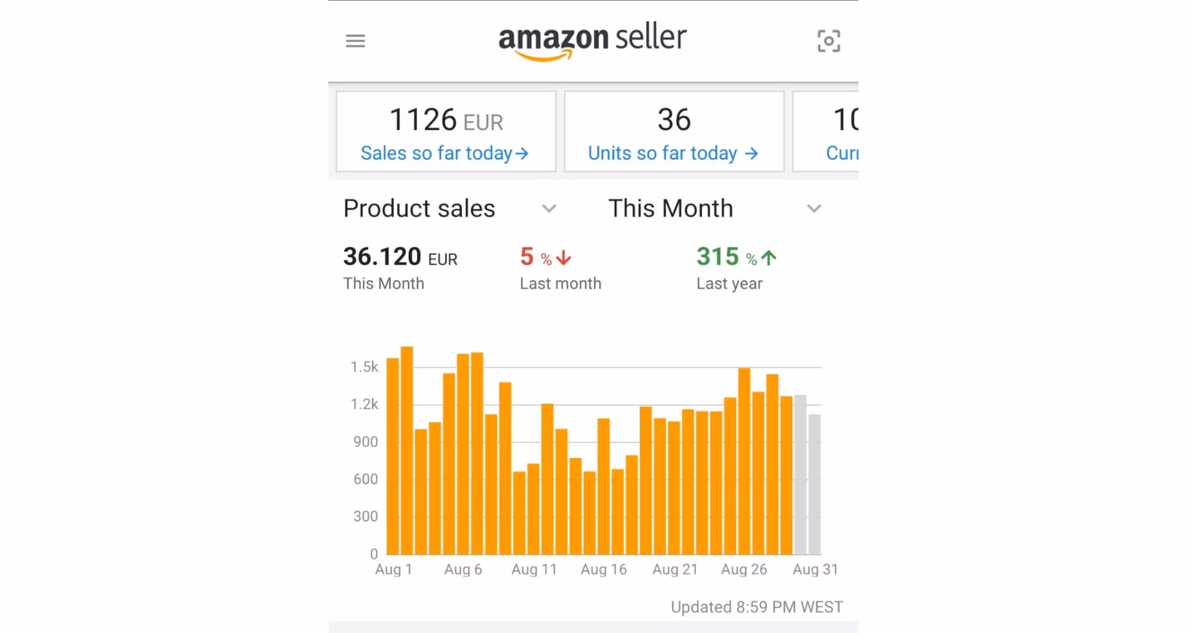Click the tallest orange bar near Aug 2
This screenshot has width=1190, height=633.
pyautogui.click(x=407, y=450)
